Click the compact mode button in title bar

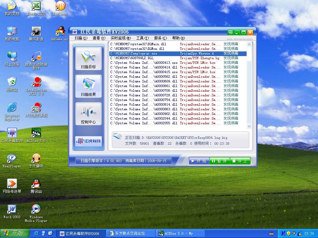(230, 32)
